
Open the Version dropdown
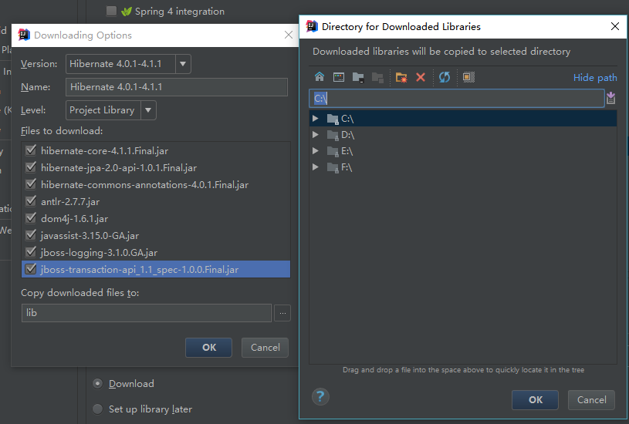click(x=183, y=64)
